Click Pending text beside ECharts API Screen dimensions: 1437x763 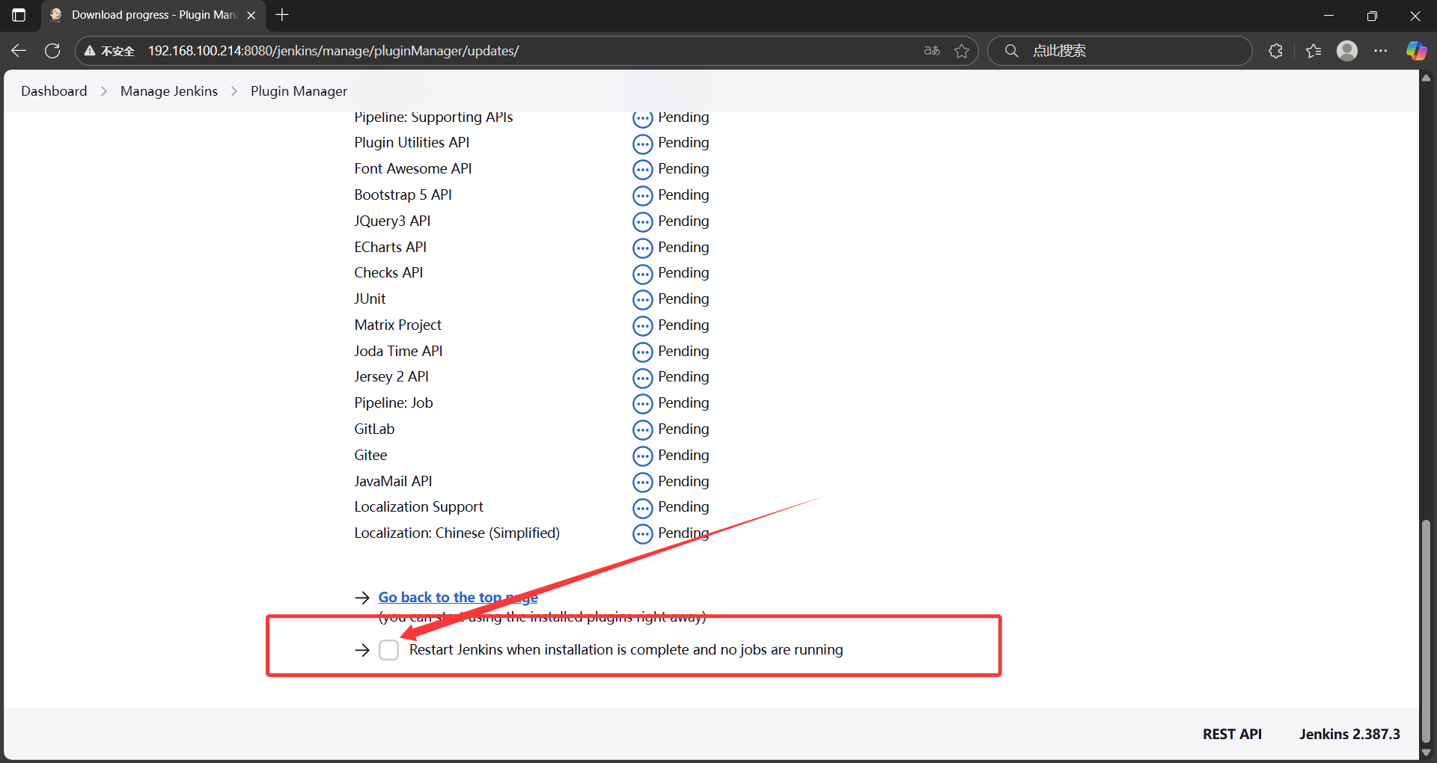[683, 247]
